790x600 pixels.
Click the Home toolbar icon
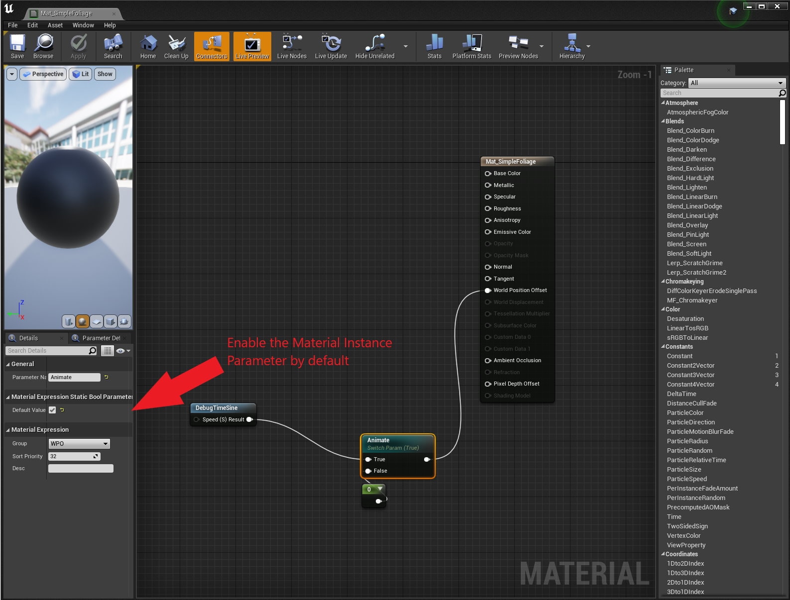pyautogui.click(x=148, y=44)
